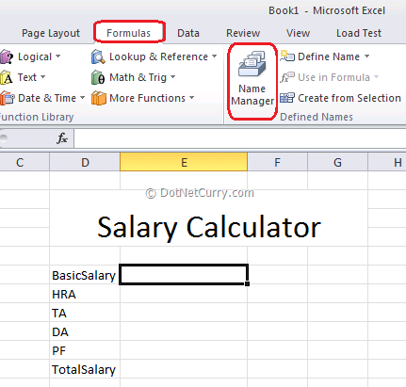This screenshot has width=406, height=387.
Task: Switch to the Formulas tab
Action: click(x=129, y=33)
